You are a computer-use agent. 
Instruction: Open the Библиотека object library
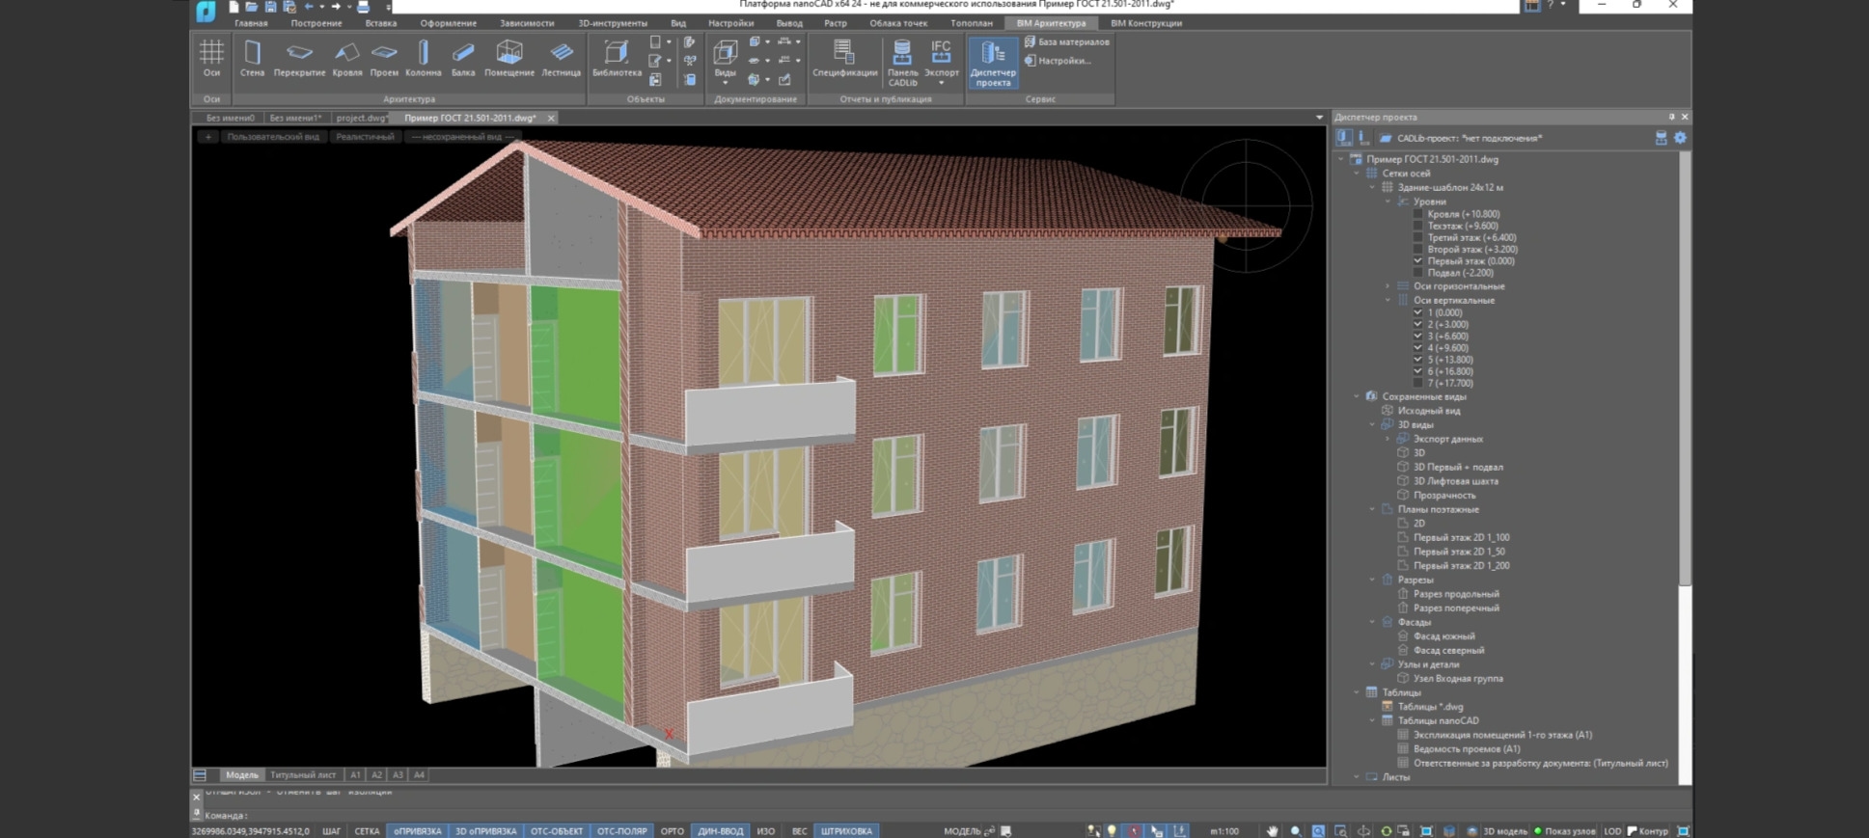coord(617,59)
